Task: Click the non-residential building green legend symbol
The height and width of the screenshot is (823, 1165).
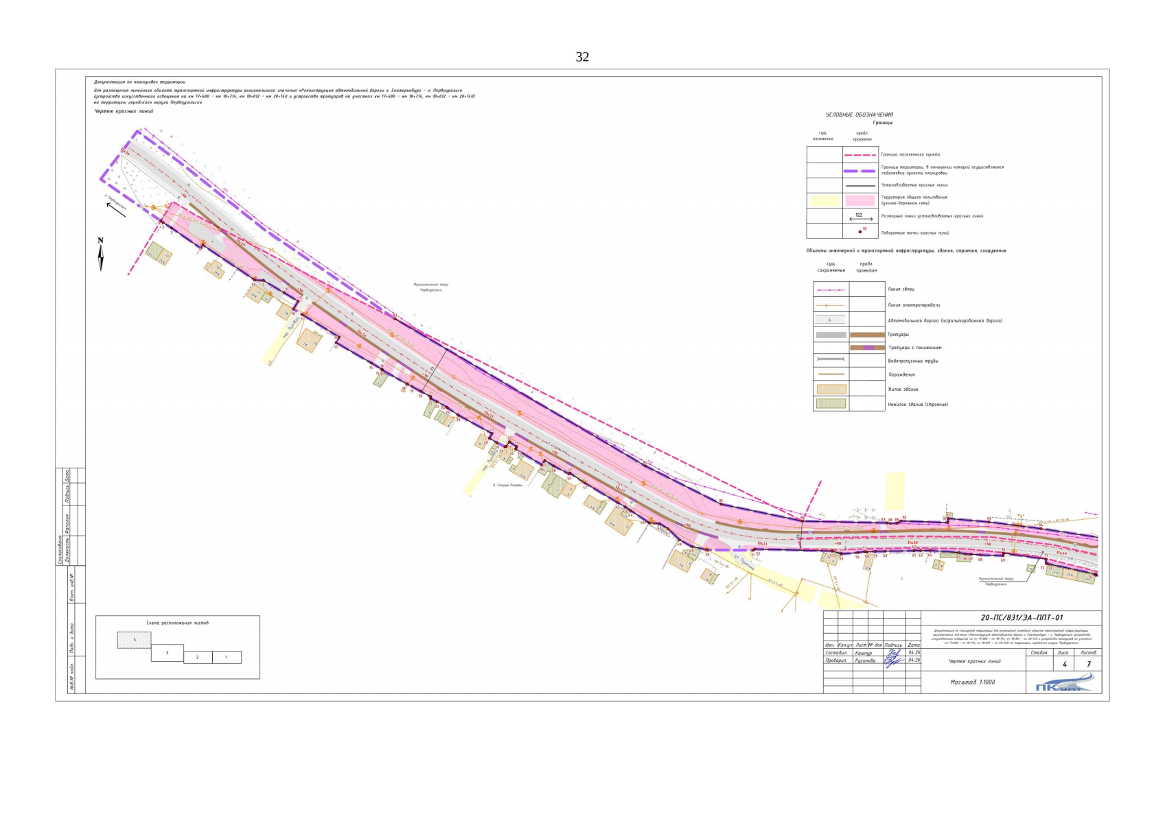Action: tap(831, 404)
